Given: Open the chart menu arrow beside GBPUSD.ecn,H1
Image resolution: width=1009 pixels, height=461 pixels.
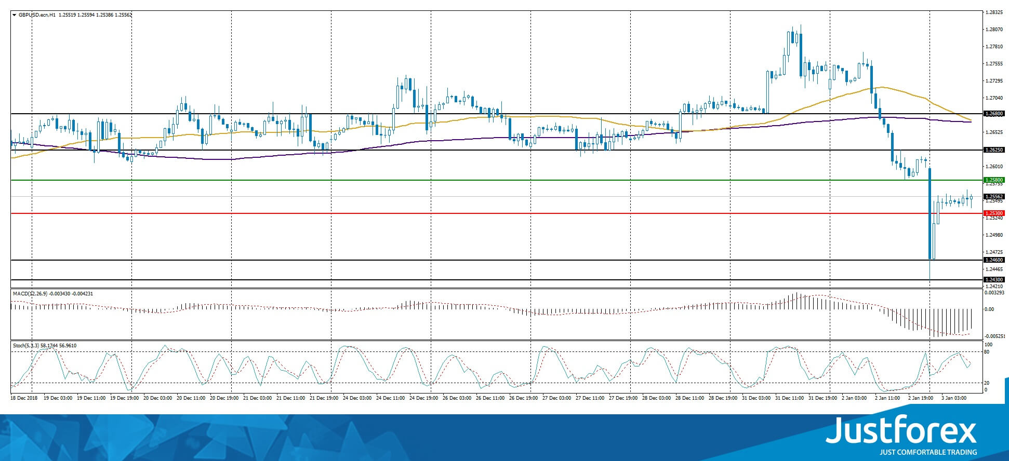Looking at the screenshot, I should pyautogui.click(x=14, y=15).
